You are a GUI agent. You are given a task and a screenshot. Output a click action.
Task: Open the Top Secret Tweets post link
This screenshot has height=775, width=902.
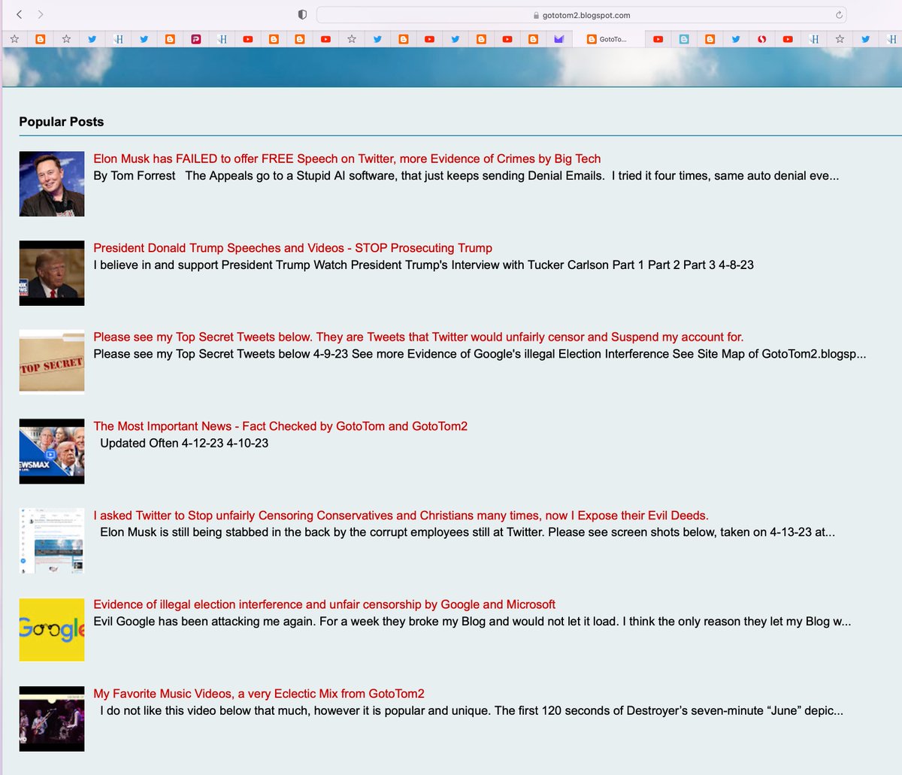click(x=418, y=337)
